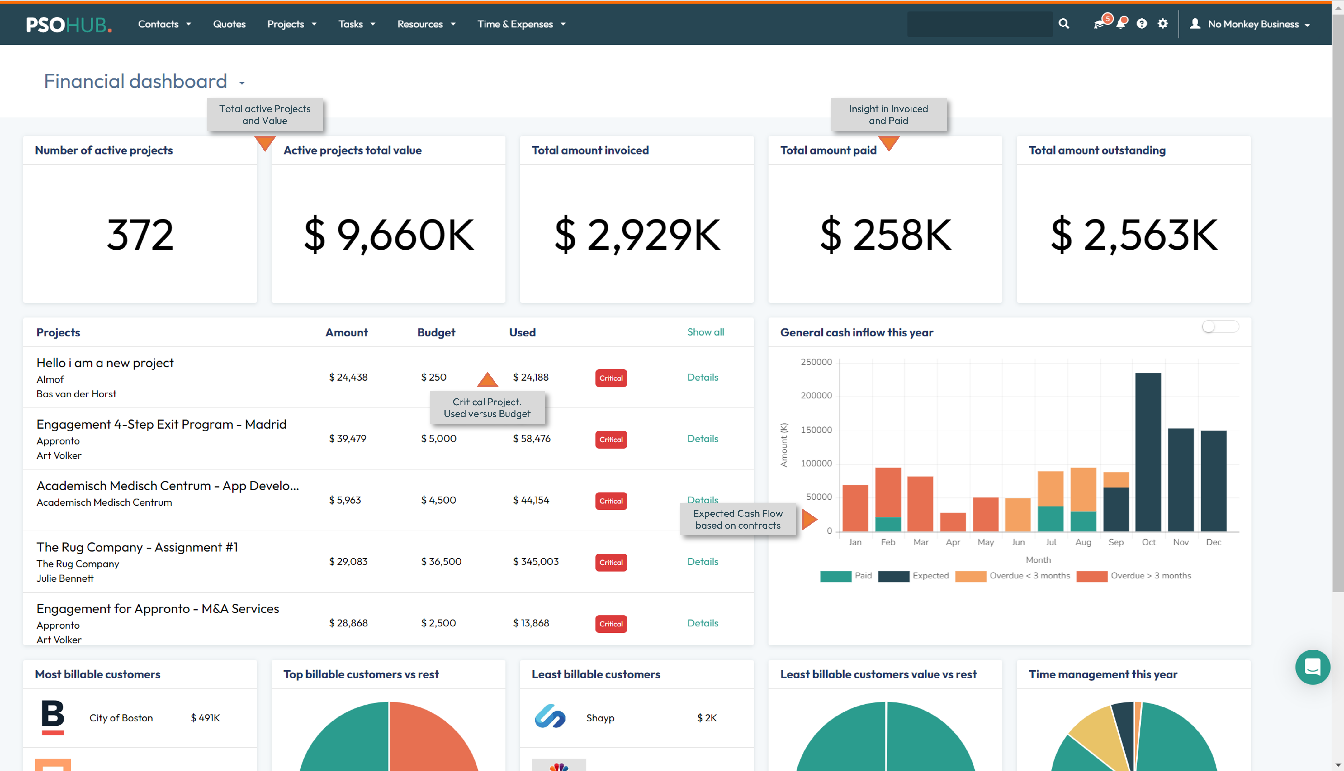Open the onboarding tips with the graduation cap icon
The width and height of the screenshot is (1344, 771).
(x=1099, y=24)
